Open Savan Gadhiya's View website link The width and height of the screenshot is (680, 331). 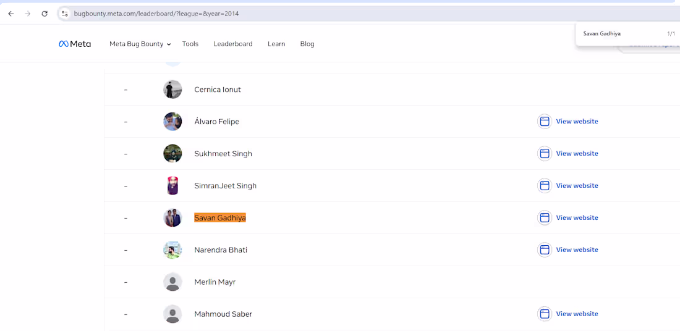(x=577, y=217)
